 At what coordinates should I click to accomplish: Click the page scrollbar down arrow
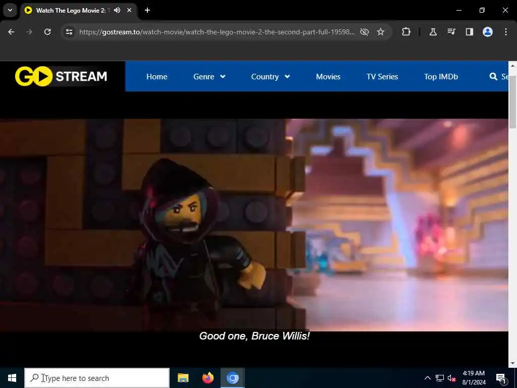pyautogui.click(x=512, y=363)
